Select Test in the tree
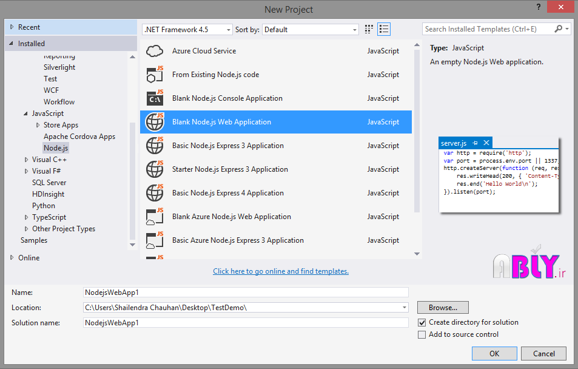This screenshot has height=369, width=578. pyautogui.click(x=50, y=79)
